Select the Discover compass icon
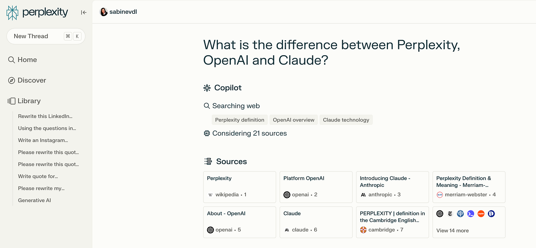 [11, 80]
